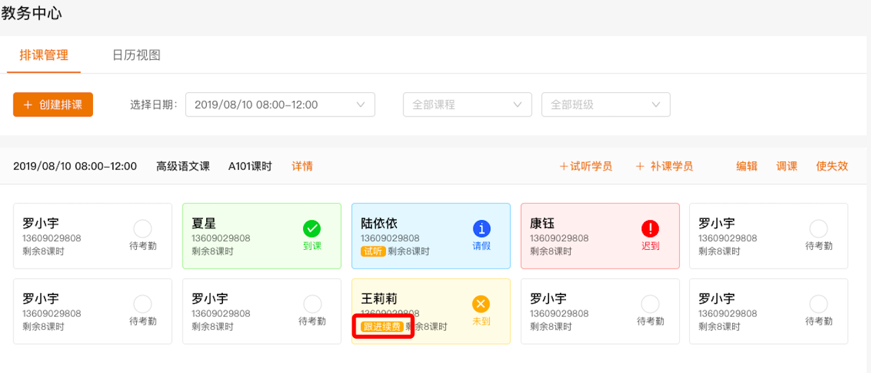Expand the 全部课程 course dropdown

[x=467, y=105]
